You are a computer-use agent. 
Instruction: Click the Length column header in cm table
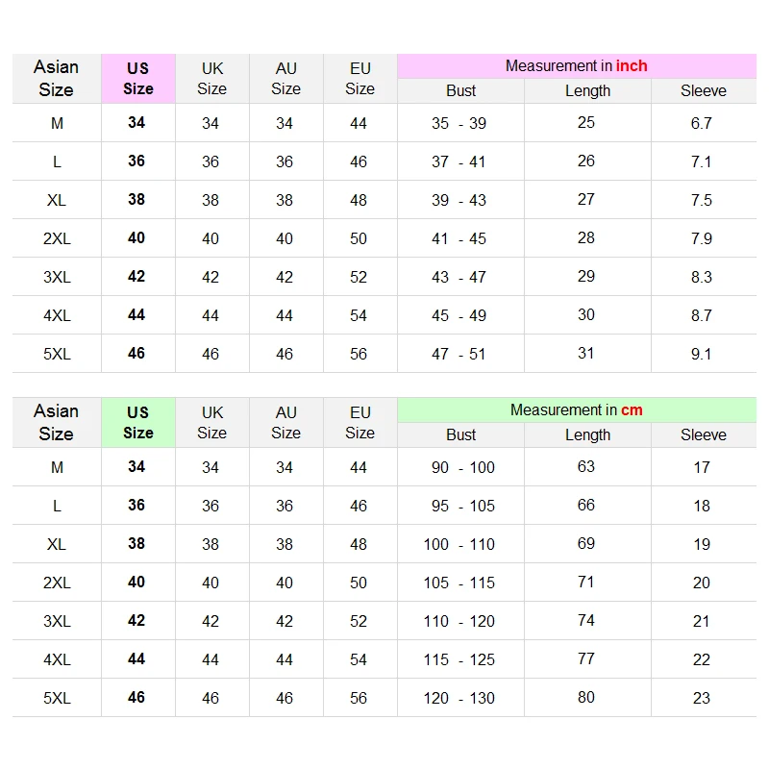[x=587, y=434]
